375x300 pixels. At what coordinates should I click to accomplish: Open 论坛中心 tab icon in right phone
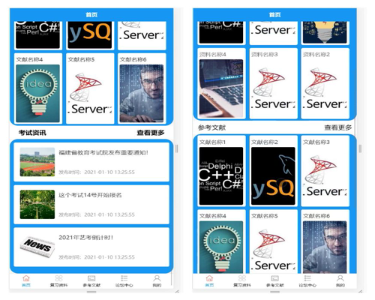click(307, 278)
